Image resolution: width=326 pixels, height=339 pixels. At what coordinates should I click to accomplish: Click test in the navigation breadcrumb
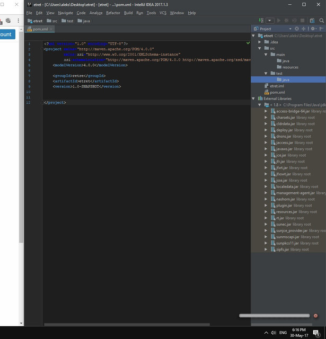67,21
